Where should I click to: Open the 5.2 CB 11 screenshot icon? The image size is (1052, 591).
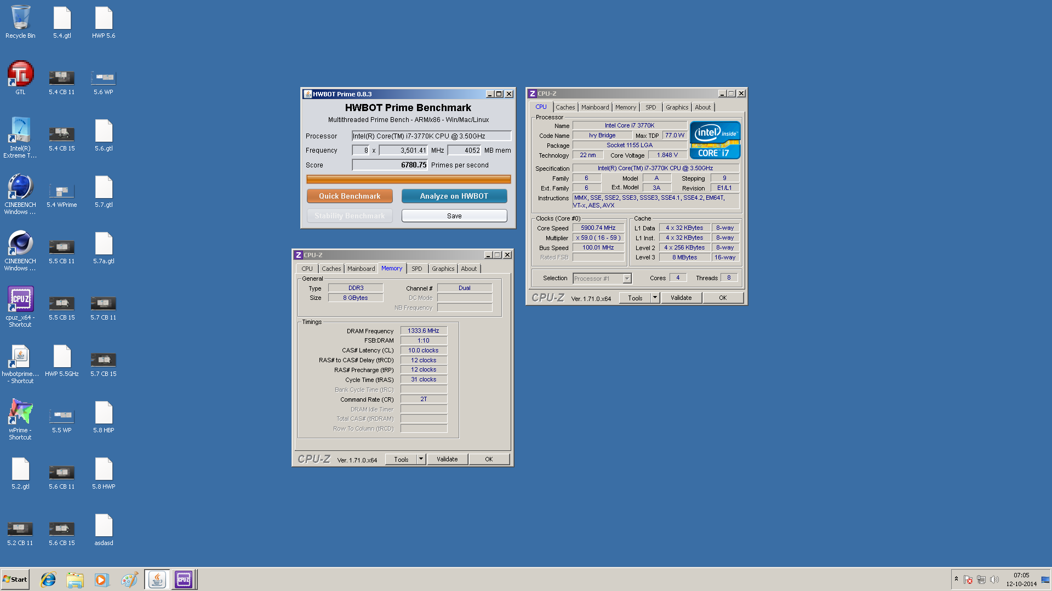point(20,533)
